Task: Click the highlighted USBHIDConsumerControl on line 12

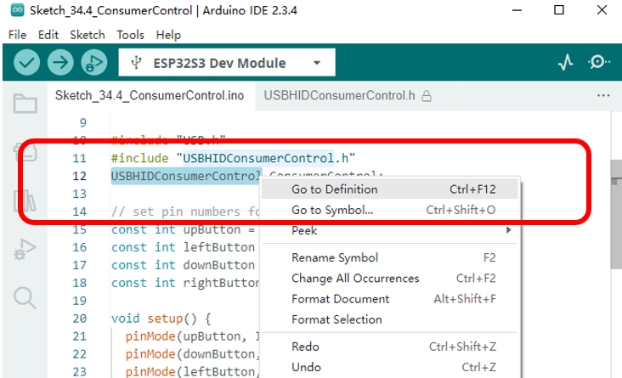Action: [186, 176]
